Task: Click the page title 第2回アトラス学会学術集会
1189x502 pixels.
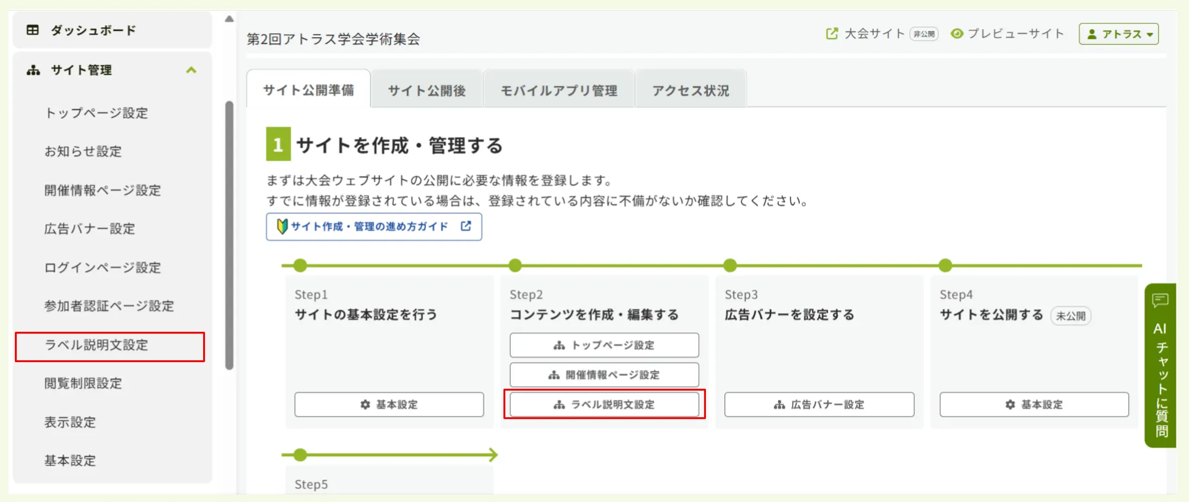Action: (333, 39)
